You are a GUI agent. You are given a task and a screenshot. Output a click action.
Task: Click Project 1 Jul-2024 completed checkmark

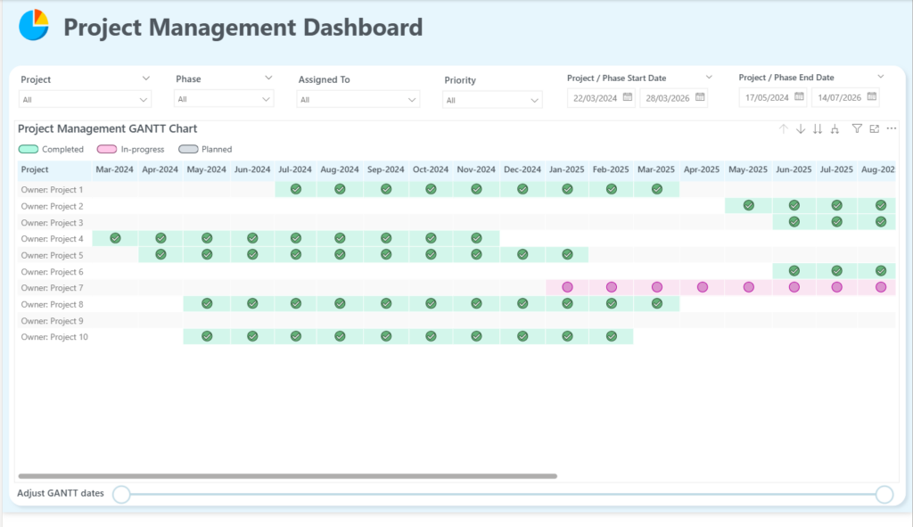click(x=296, y=189)
